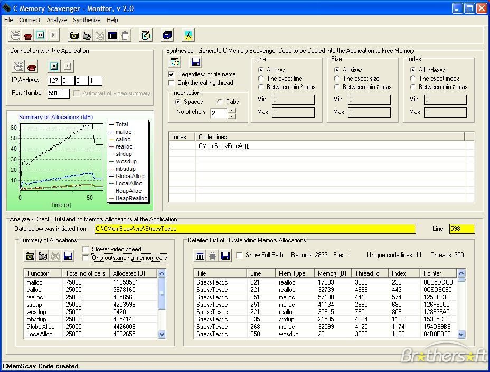Click the Mem Type column header
This screenshot has height=372, width=490.
tap(295, 273)
